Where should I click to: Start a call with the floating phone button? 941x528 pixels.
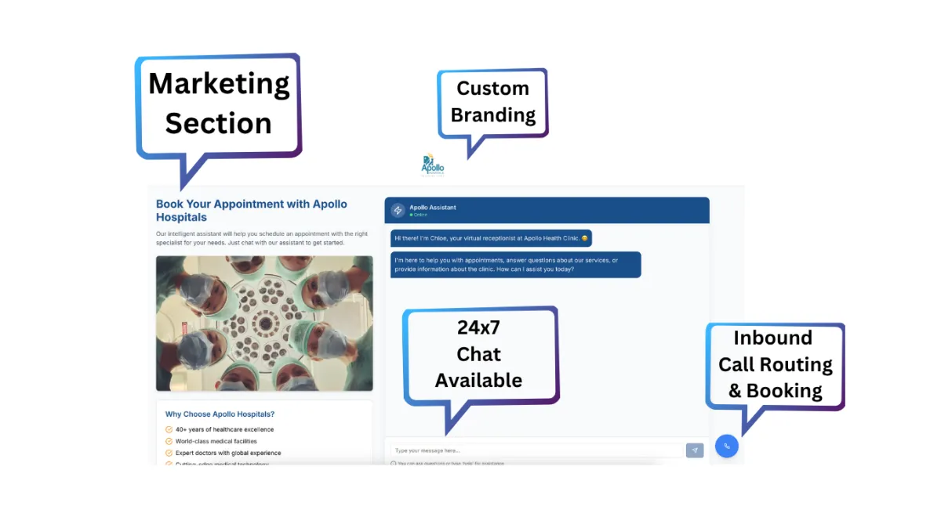point(727,446)
